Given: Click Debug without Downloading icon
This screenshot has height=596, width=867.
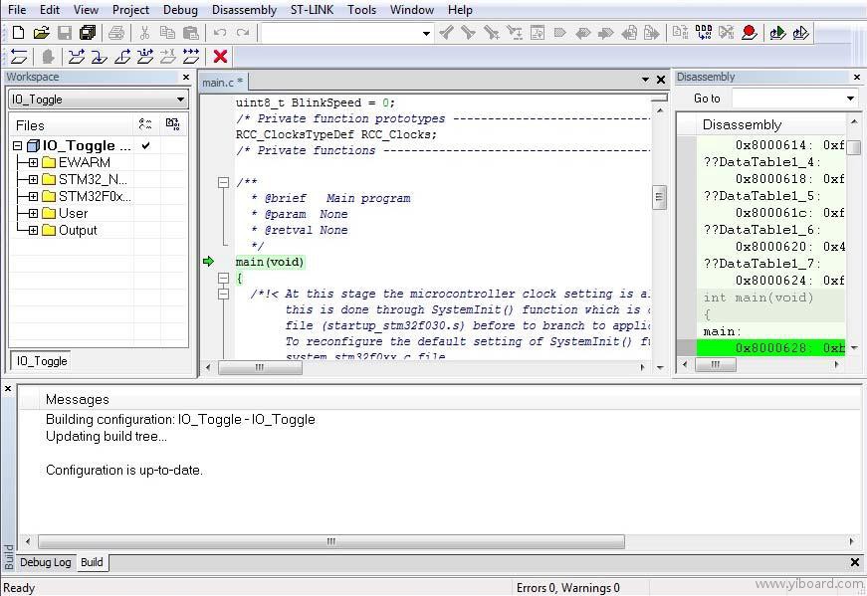Looking at the screenshot, I should (x=800, y=33).
